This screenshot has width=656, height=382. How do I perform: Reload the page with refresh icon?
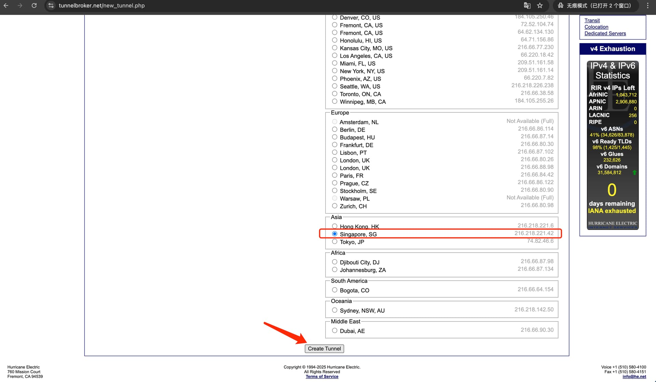pos(34,5)
